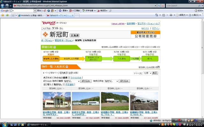
Task: Click the Google toolbar bookmarks star icon
Action: (60, 10)
